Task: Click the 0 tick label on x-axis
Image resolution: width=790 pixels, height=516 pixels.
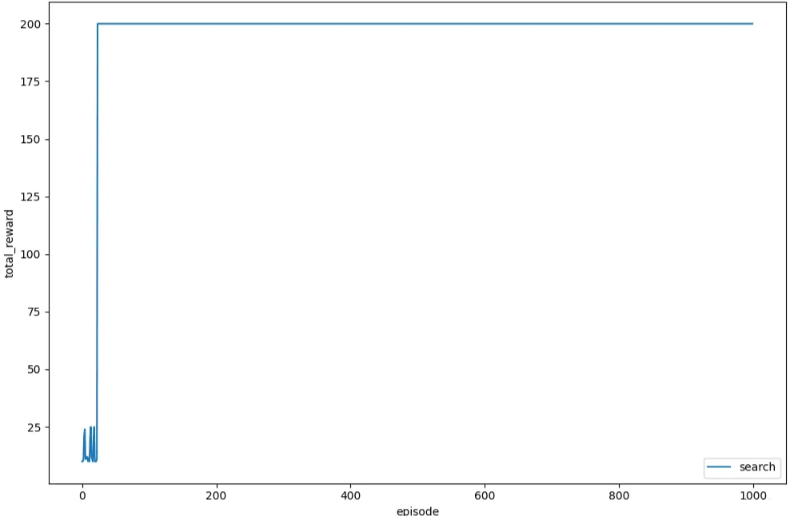Action: point(82,495)
